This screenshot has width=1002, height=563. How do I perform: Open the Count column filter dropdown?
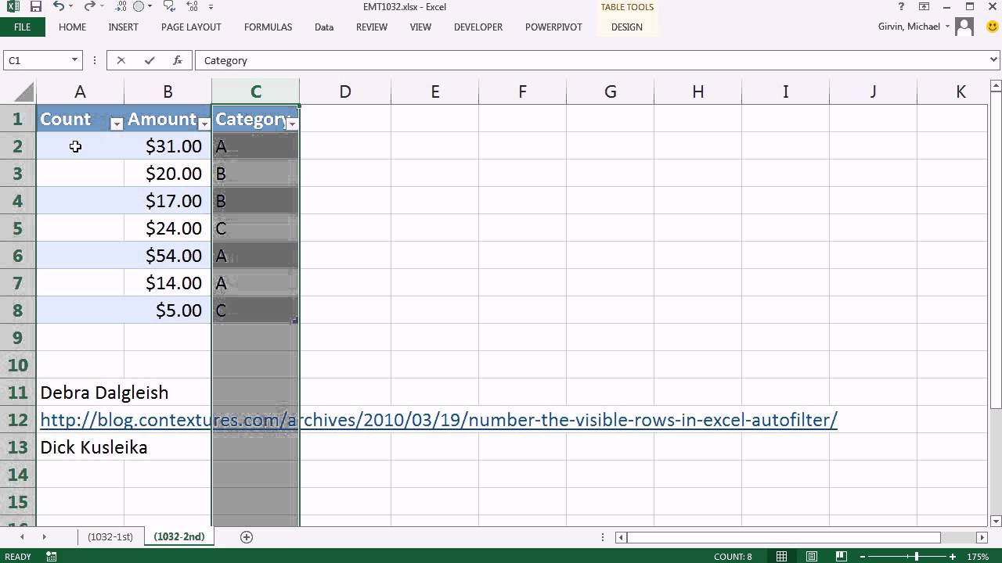point(116,124)
